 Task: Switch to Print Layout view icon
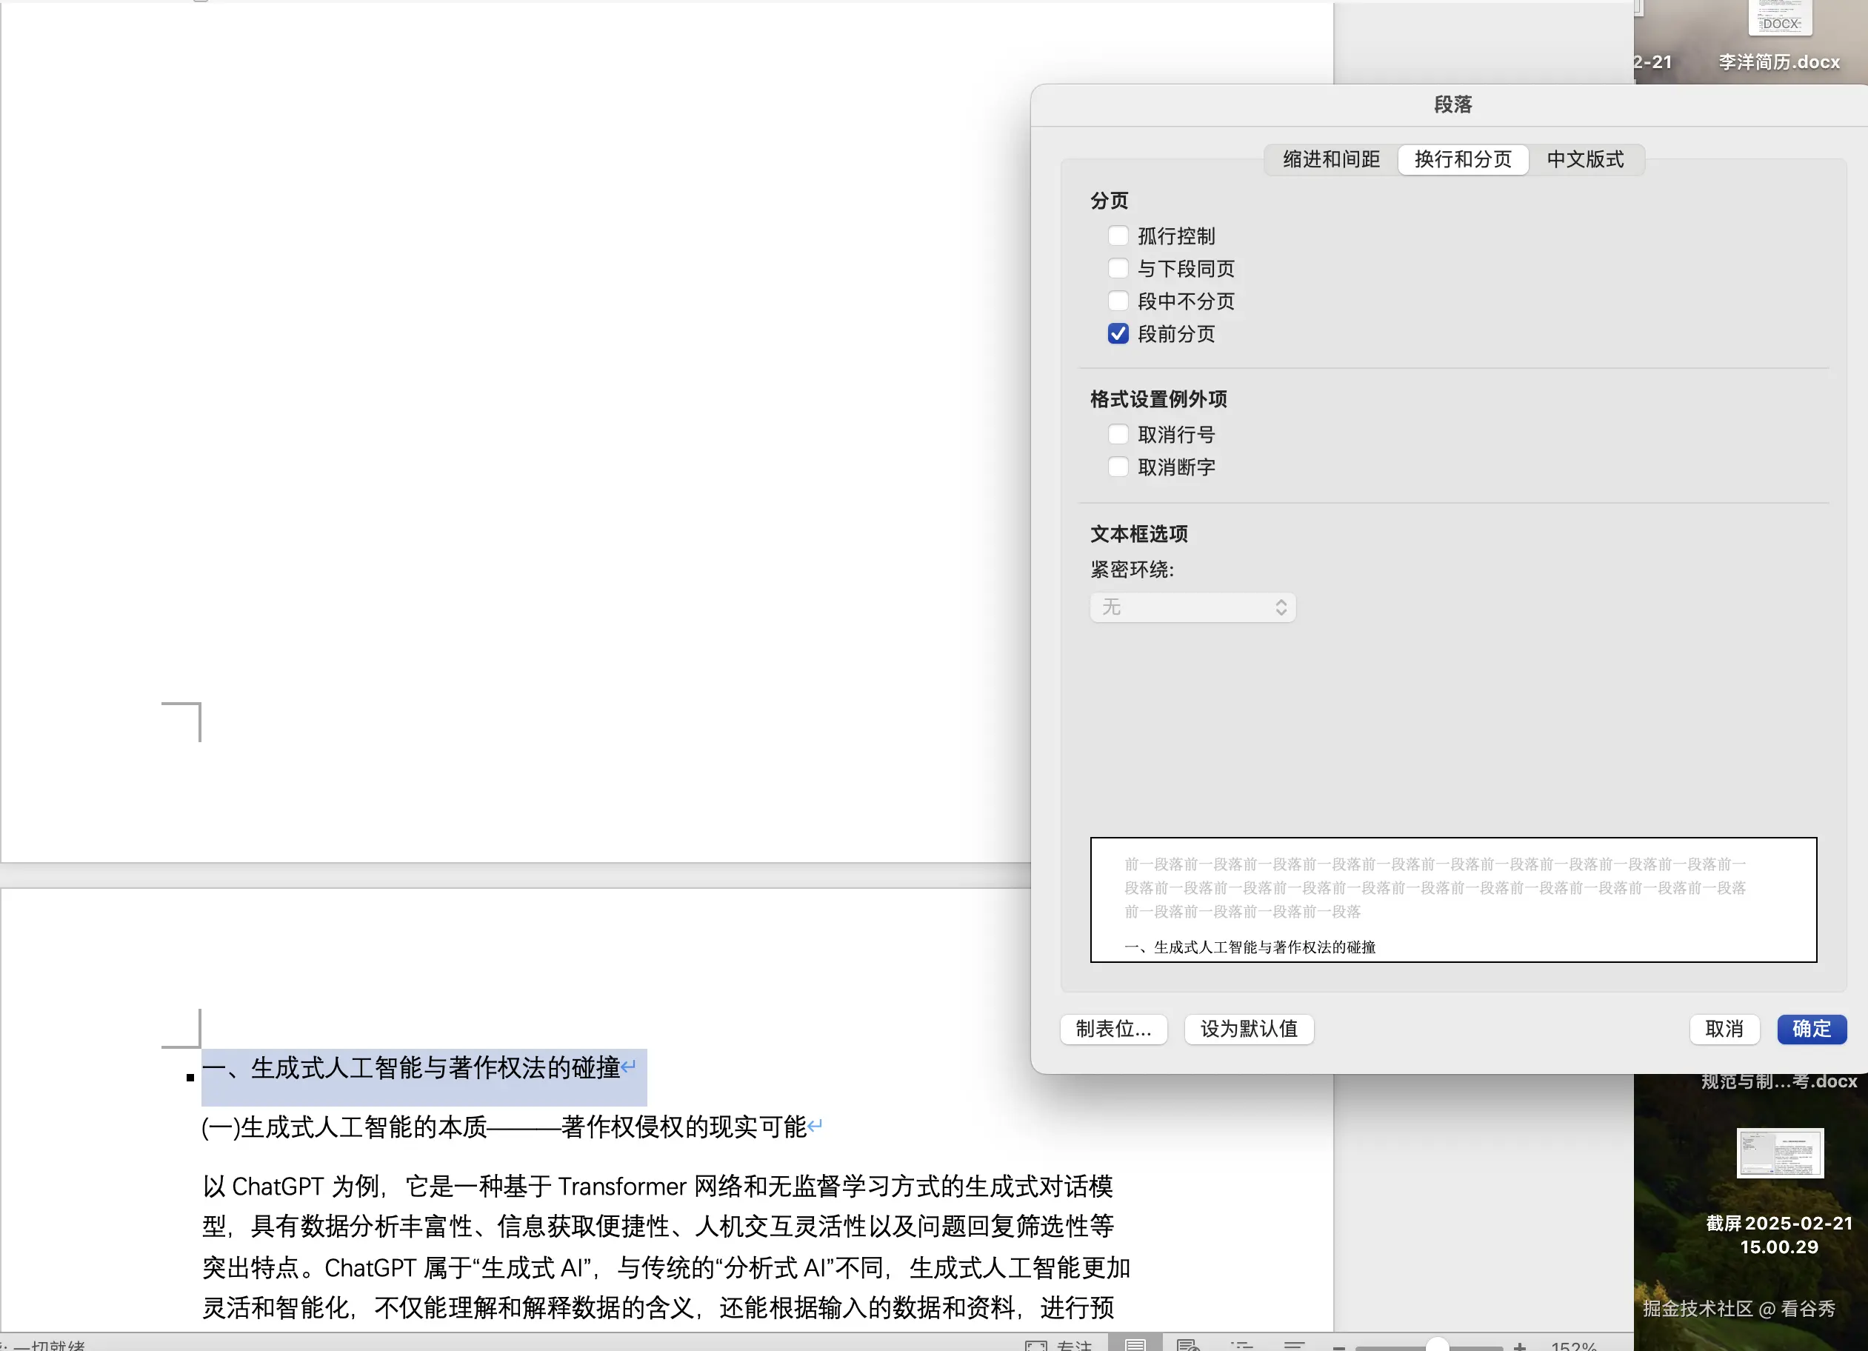coord(1135,1346)
